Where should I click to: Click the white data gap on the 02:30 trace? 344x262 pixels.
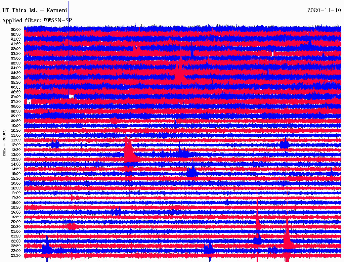(x=273, y=54)
